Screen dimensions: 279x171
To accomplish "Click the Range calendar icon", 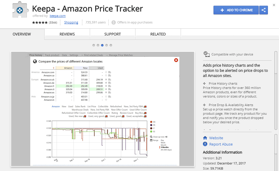I will (x=151, y=140).
